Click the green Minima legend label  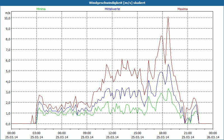pyautogui.click(x=41, y=9)
